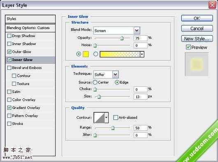The height and width of the screenshot is (162, 218).
Task: Open the yellow glow color swatch
Action: pos(86,54)
